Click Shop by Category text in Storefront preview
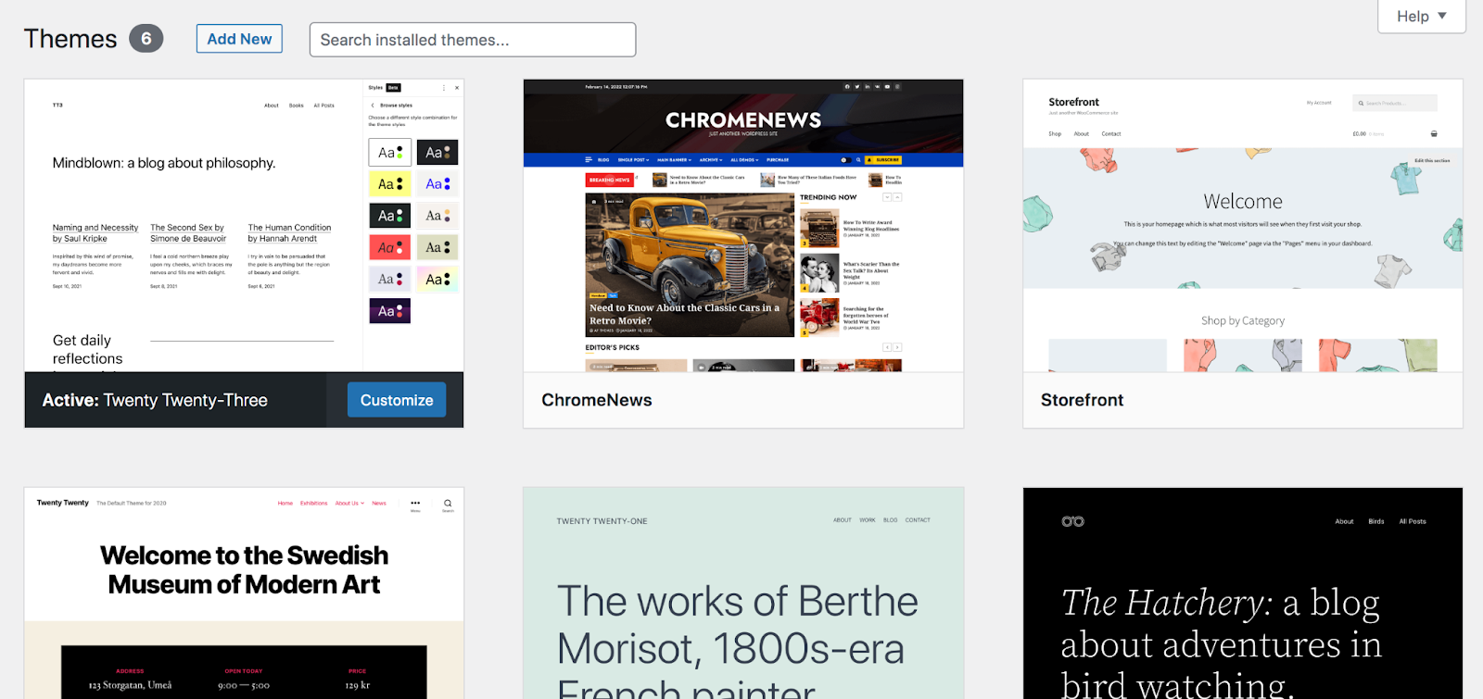This screenshot has height=699, width=1483. pos(1243,320)
